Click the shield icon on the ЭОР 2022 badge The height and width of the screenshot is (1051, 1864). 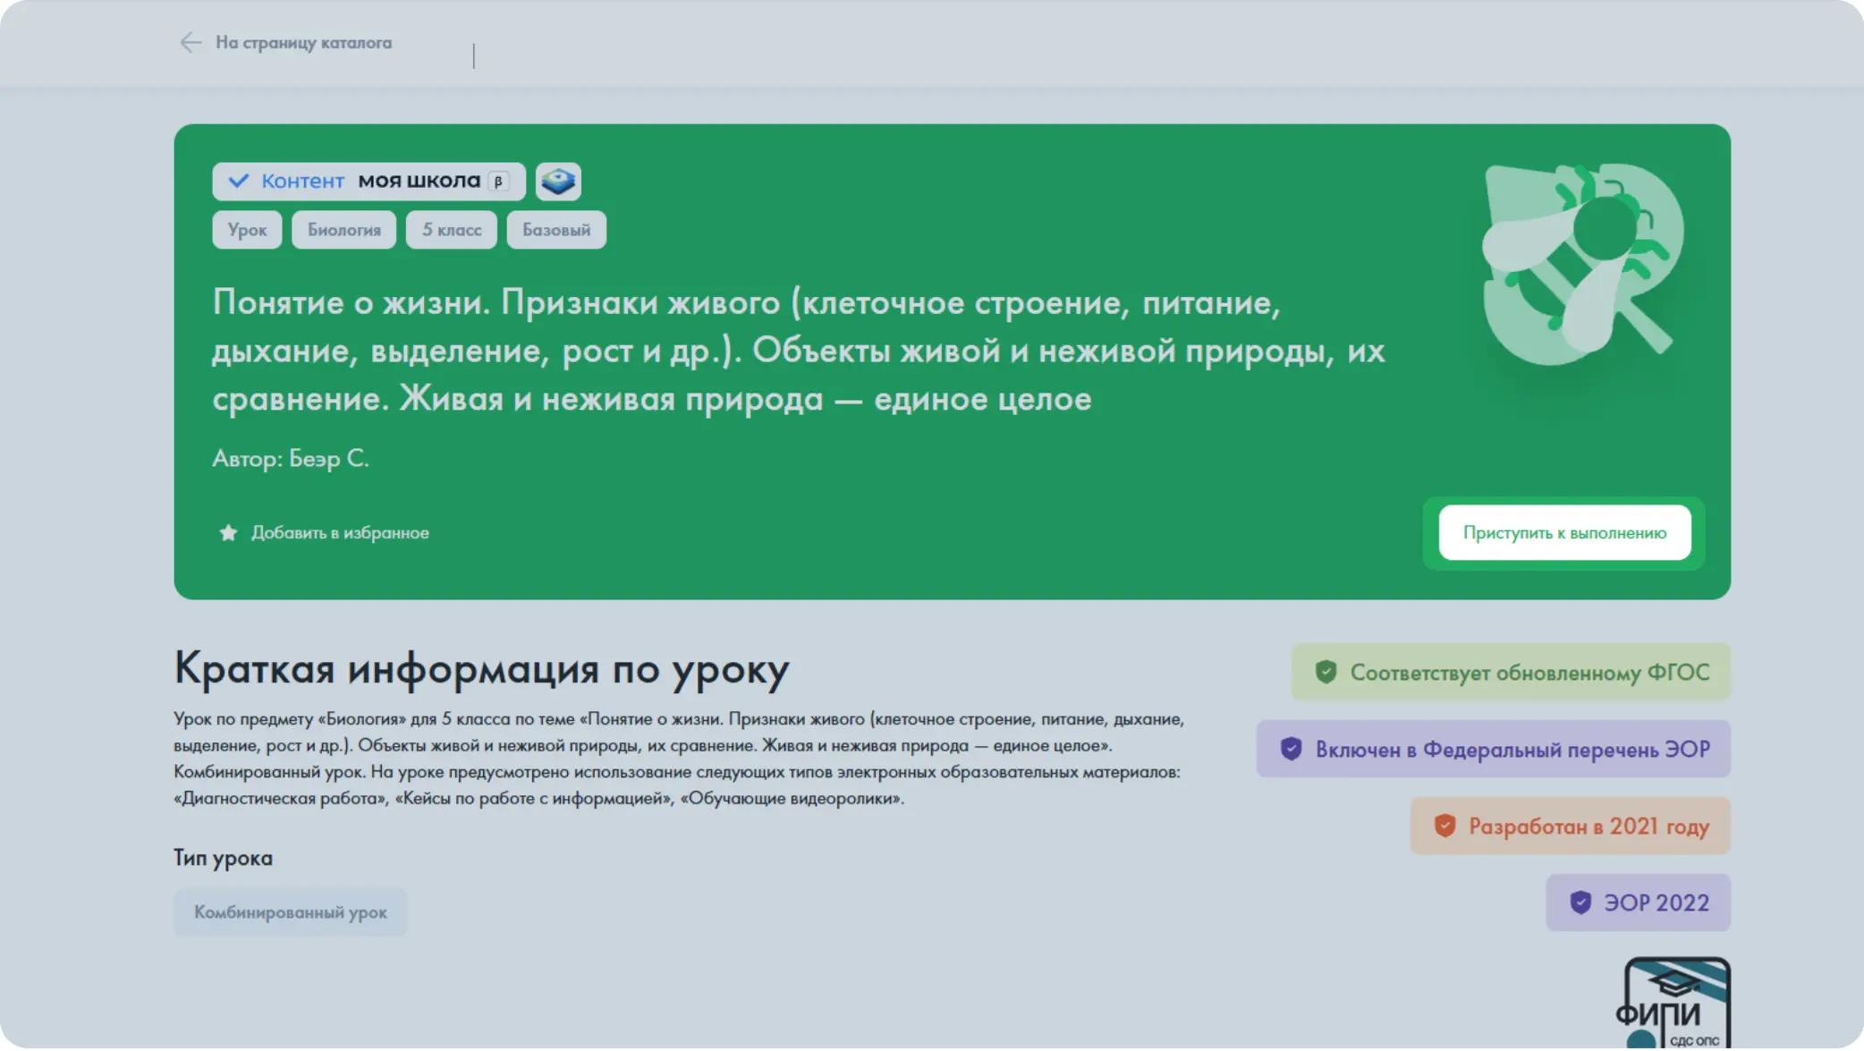tap(1580, 903)
